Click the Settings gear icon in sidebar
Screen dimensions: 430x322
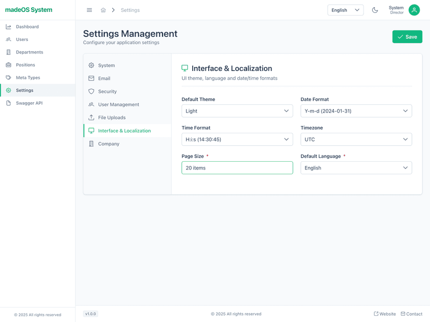[x=8, y=90]
